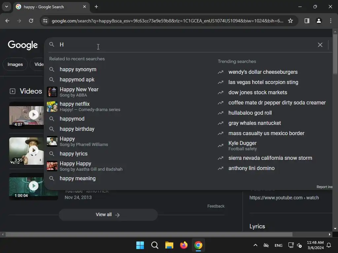Click Pharrell Williams song thumbnail
The image size is (338, 253).
(x=52, y=141)
